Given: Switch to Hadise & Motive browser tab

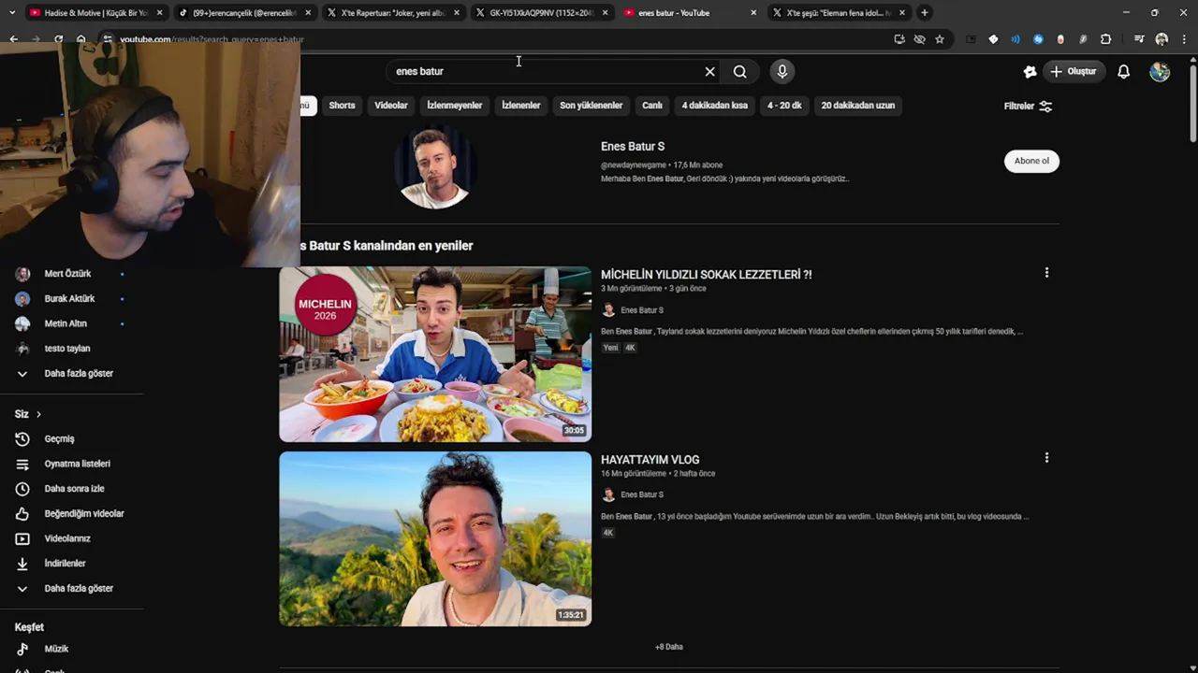Looking at the screenshot, I should 94,13.
